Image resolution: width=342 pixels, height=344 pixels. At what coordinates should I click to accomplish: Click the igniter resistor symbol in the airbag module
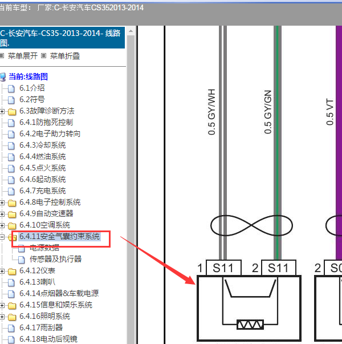[x=250, y=325]
